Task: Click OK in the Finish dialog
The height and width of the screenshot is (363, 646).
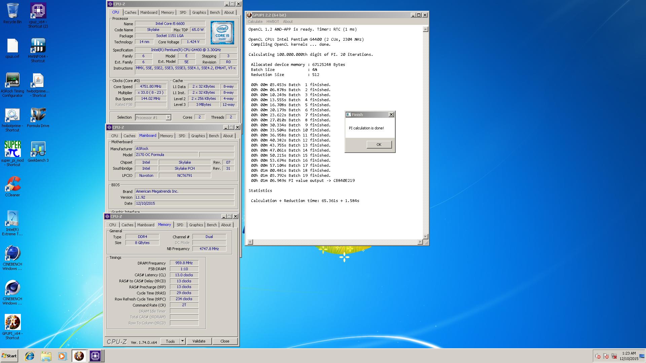Action: [x=379, y=145]
